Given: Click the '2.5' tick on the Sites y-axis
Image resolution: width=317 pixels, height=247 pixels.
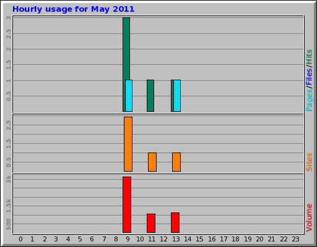Looking at the screenshot, I should point(9,125).
